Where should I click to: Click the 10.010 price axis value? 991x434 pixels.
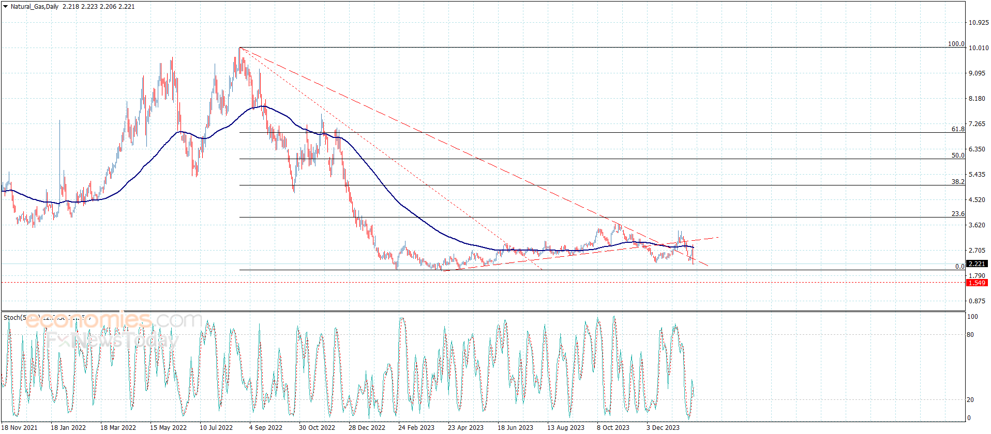tap(978, 48)
